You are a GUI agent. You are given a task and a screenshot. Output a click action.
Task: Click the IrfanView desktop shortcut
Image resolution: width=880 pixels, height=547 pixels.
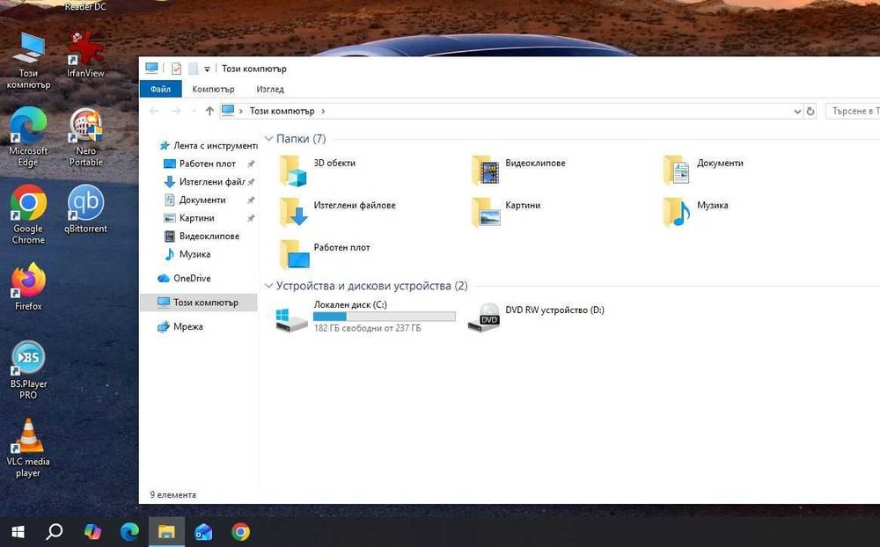pyautogui.click(x=85, y=55)
